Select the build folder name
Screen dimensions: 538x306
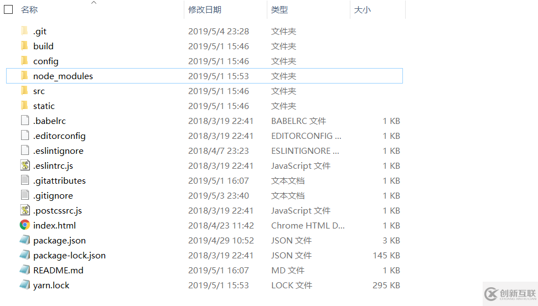tap(43, 46)
